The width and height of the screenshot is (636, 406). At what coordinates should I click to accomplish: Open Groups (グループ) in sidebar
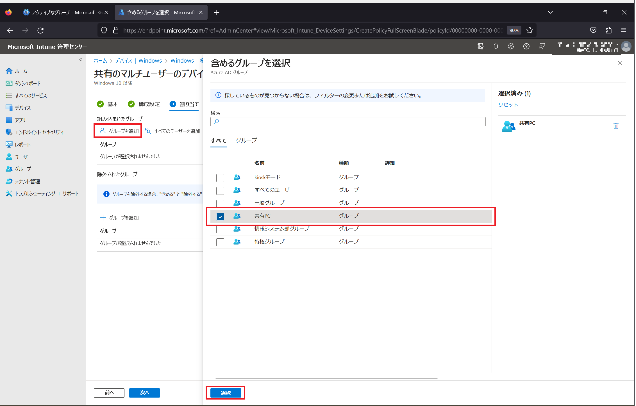pyautogui.click(x=19, y=169)
